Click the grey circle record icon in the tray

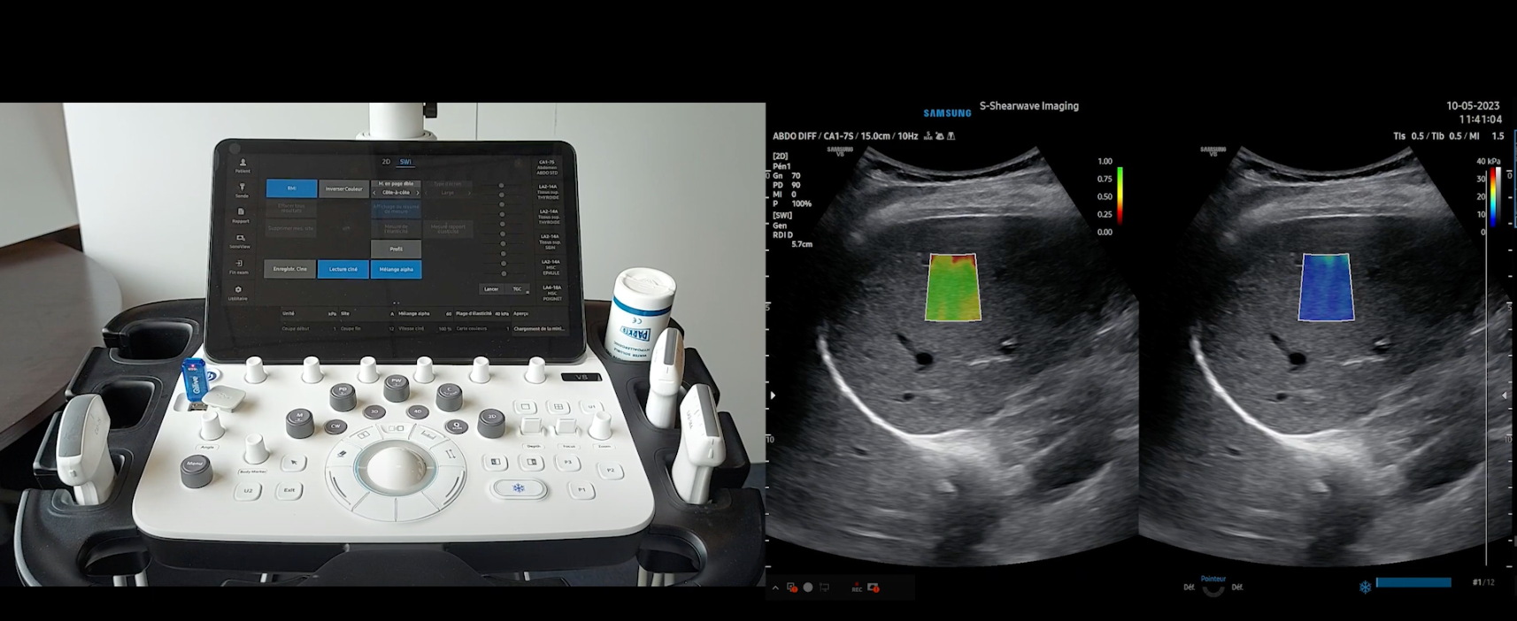tap(807, 587)
